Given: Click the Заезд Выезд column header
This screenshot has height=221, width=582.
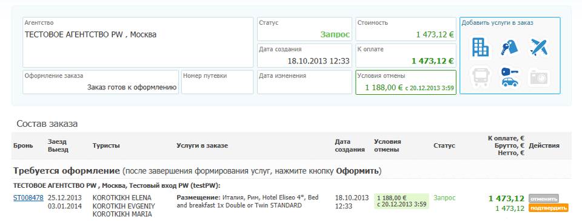Looking at the screenshot, I should [58, 146].
